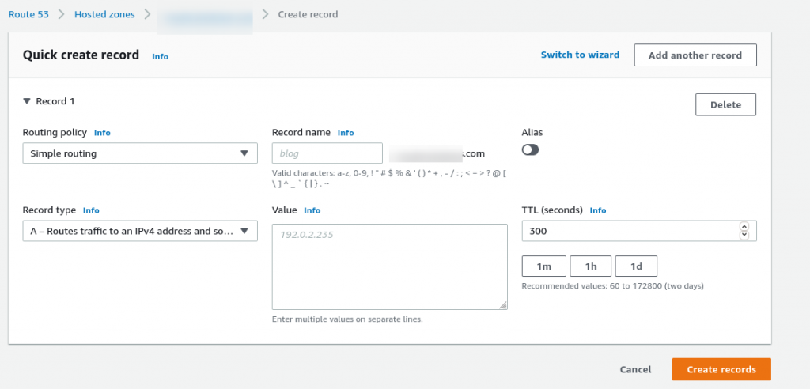Click the Create record breadcrumb text
Image resolution: width=810 pixels, height=389 pixels.
(308, 14)
